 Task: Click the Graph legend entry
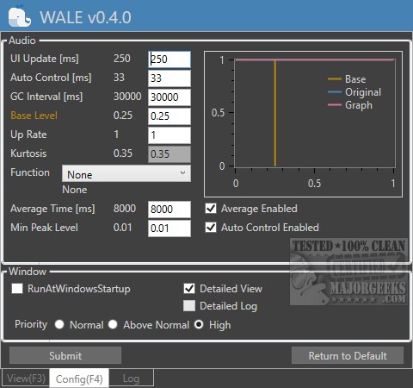click(350, 105)
